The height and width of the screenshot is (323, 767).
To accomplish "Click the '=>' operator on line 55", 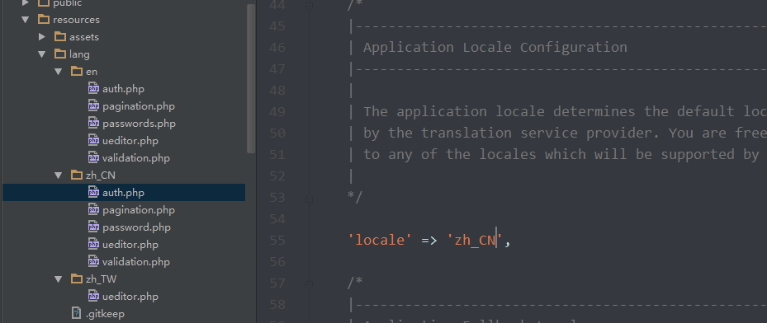I will point(429,241).
